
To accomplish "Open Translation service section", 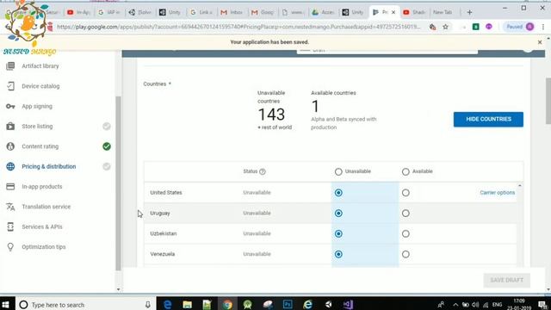I will click(x=46, y=207).
